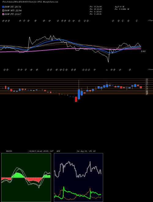This screenshot has width=153, height=202.
Task: Click the '<-Lows' label
Action: [x=150, y=69]
